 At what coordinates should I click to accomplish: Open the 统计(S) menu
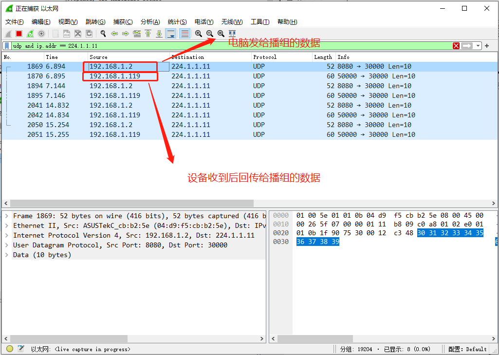pyautogui.click(x=177, y=21)
